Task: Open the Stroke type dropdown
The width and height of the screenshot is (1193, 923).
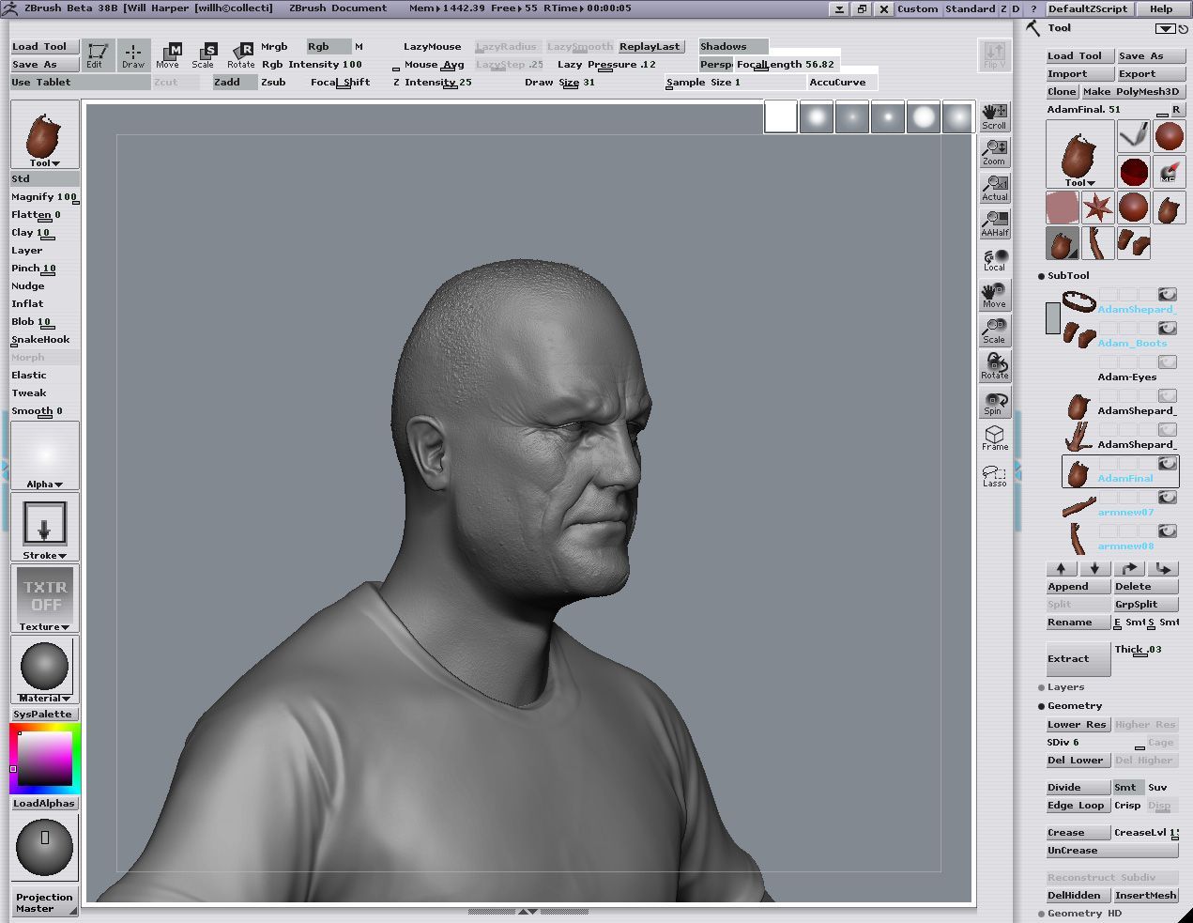Action: coord(44,555)
